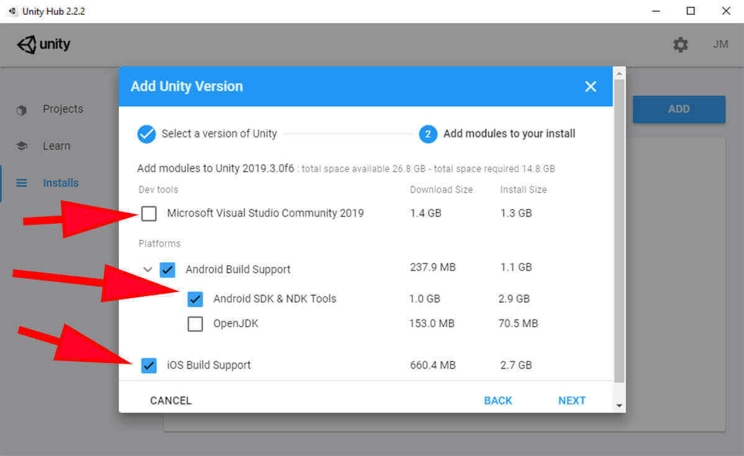Check Microsoft Visual Studio Community 2019 box
This screenshot has width=744, height=456.
click(x=149, y=214)
